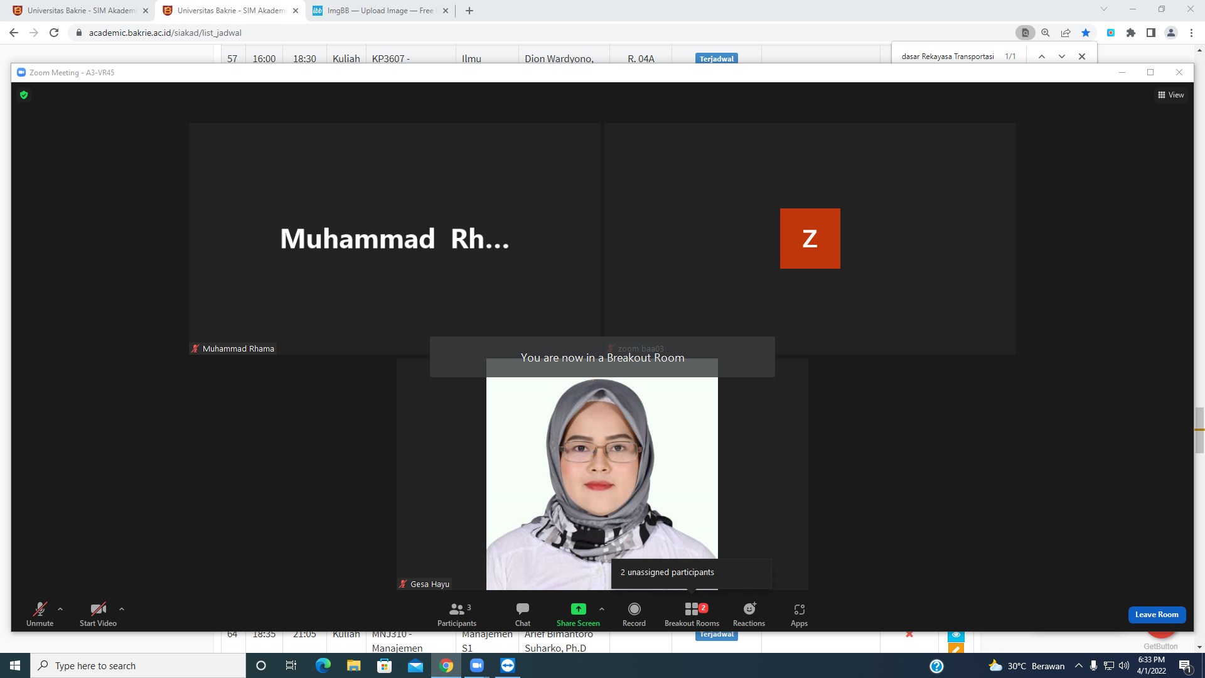Go to previous find-in-page result
Screen dimensions: 1205x678
pos(1042,56)
